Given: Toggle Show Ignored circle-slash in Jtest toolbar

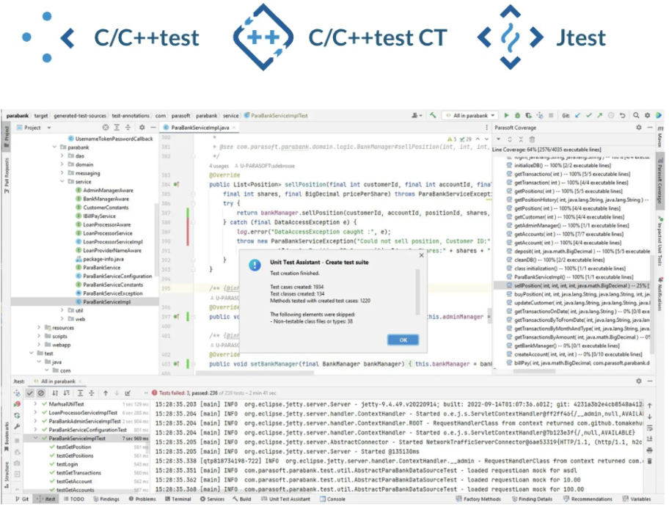Looking at the screenshot, I should (41, 393).
